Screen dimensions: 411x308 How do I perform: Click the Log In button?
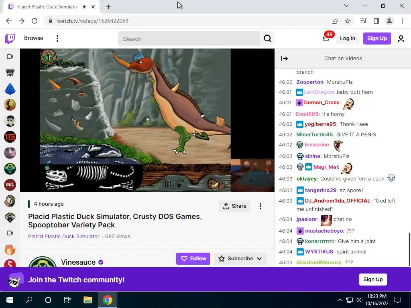click(347, 38)
